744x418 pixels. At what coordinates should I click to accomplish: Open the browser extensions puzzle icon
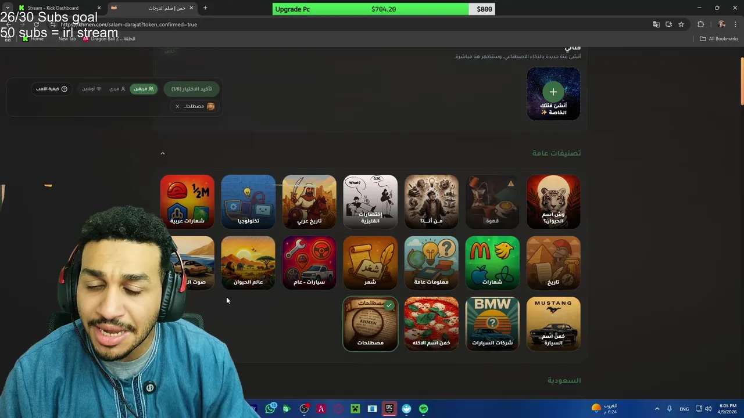pos(700,24)
